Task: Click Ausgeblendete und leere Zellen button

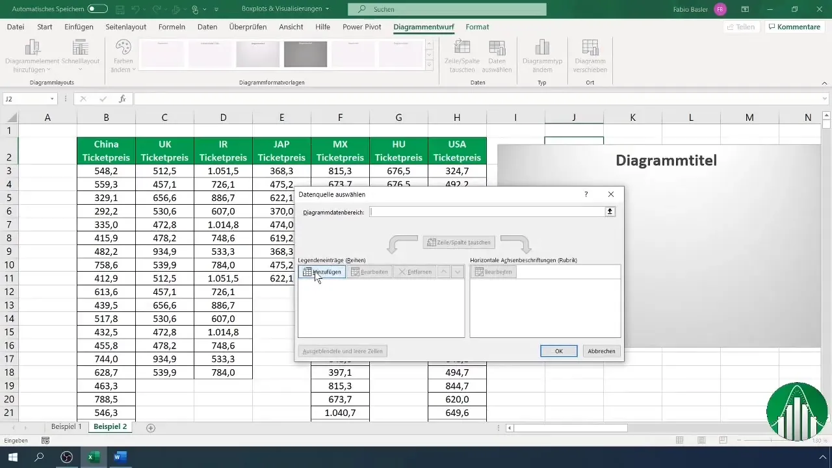Action: (x=343, y=351)
